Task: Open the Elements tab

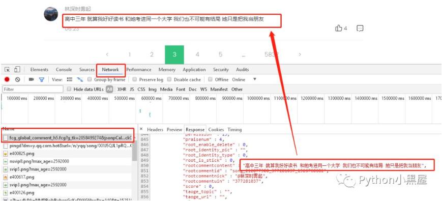Action: (x=39, y=70)
